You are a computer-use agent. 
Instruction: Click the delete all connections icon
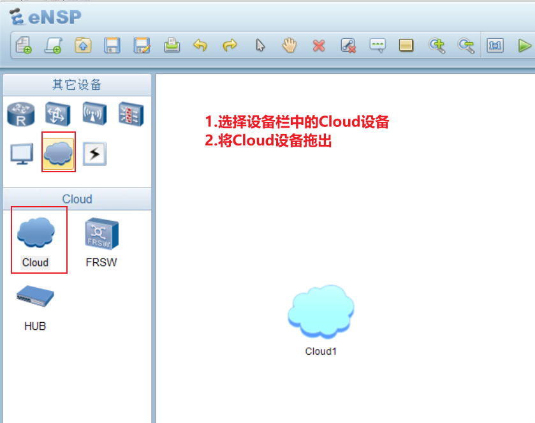pyautogui.click(x=348, y=45)
